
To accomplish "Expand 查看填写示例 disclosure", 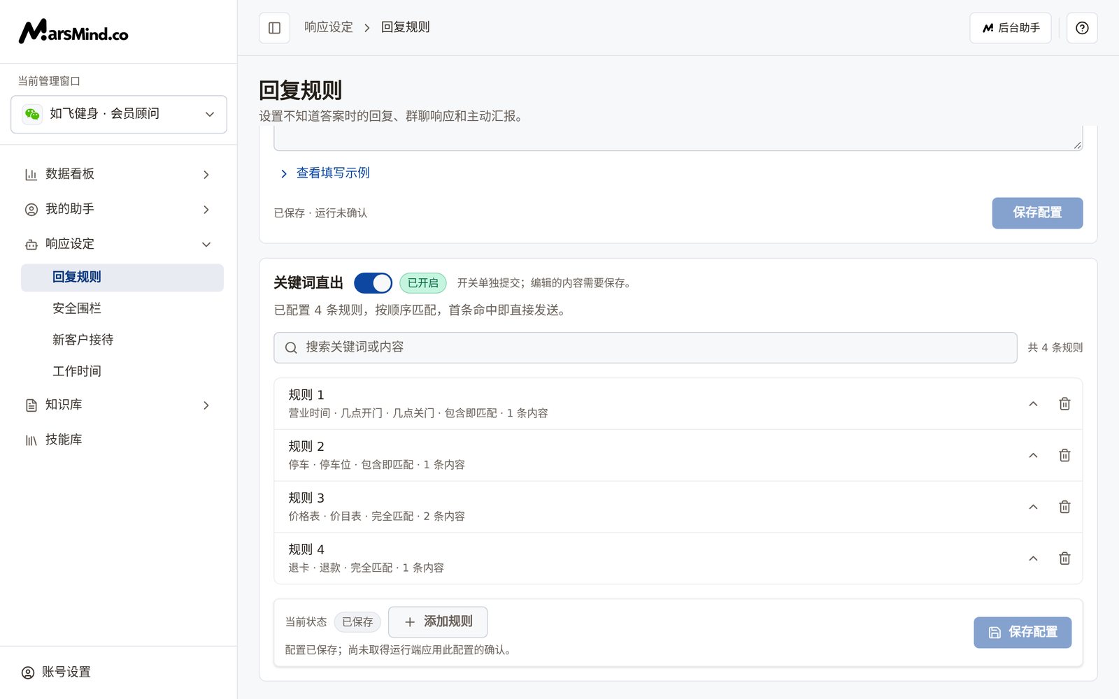I will [325, 173].
